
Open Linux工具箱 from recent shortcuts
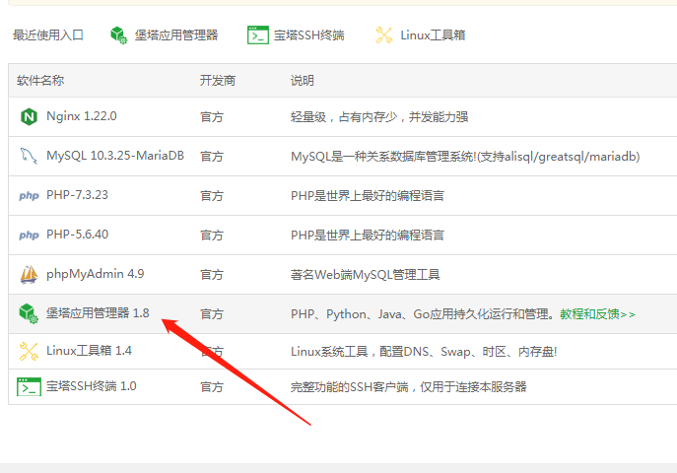(433, 34)
